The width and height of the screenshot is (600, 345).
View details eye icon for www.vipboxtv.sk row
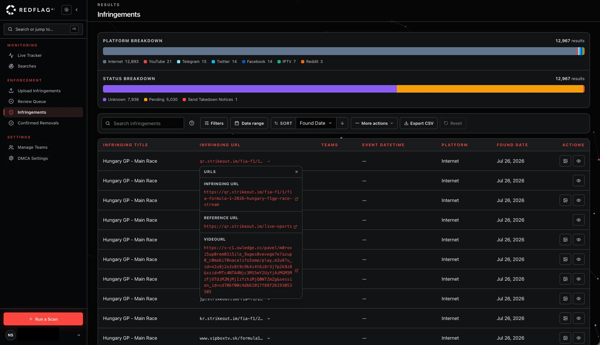click(579, 338)
